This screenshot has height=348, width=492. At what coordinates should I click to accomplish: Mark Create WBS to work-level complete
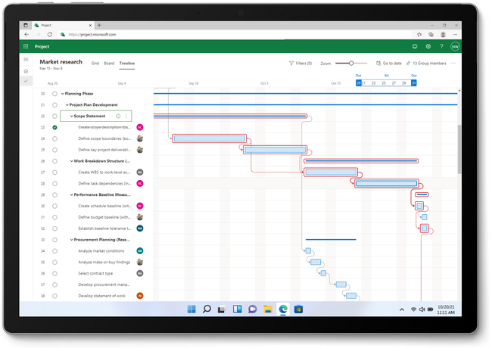click(x=54, y=172)
